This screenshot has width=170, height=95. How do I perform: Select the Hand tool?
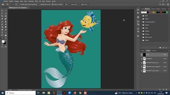click(x=6, y=35)
